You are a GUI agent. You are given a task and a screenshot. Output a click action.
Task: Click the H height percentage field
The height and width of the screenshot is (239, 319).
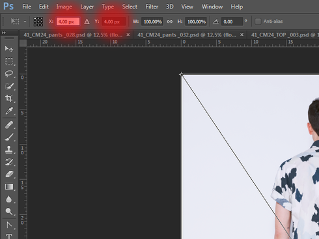coord(196,21)
